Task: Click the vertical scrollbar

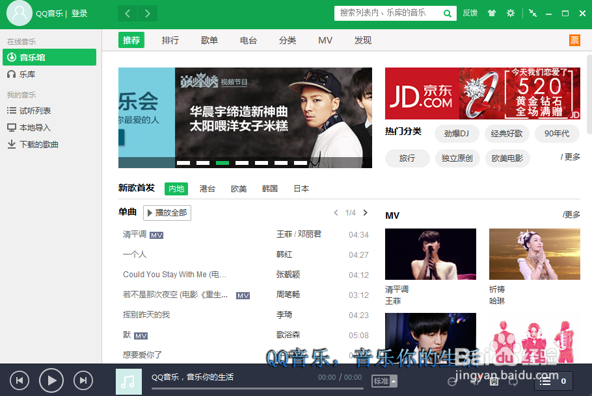Action: (589, 94)
